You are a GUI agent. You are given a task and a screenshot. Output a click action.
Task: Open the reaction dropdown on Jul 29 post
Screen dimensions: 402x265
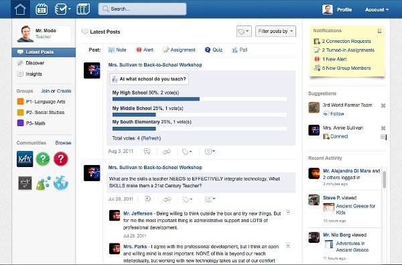[210, 199]
